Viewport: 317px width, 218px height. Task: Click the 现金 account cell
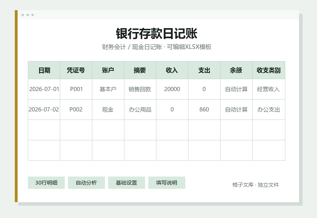tap(108, 110)
